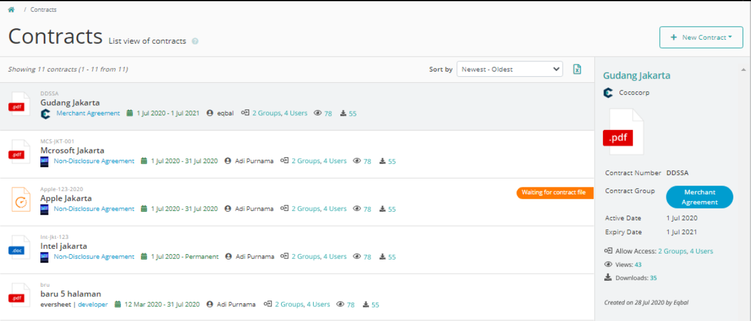Export contracts using the Excel icon
Image resolution: width=751 pixels, height=321 pixels.
tap(577, 69)
